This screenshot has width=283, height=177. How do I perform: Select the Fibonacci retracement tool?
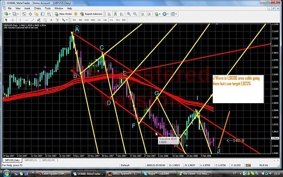point(45,20)
